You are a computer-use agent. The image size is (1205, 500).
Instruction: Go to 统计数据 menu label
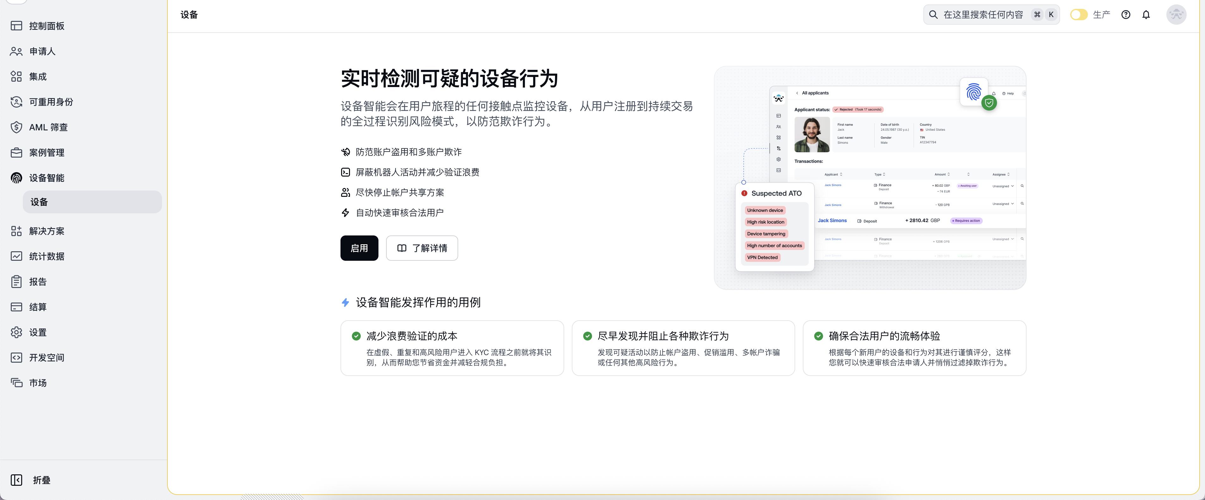(x=47, y=256)
